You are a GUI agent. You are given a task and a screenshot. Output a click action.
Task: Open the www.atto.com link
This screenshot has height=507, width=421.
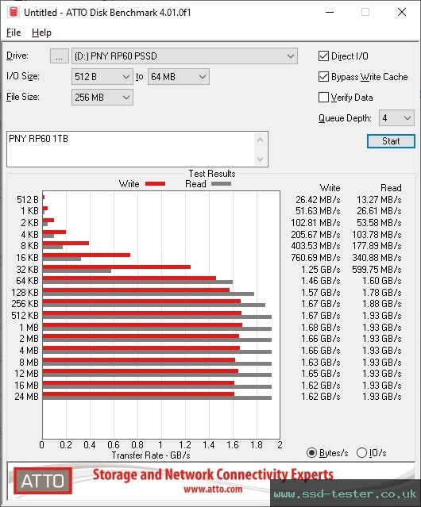(x=213, y=490)
